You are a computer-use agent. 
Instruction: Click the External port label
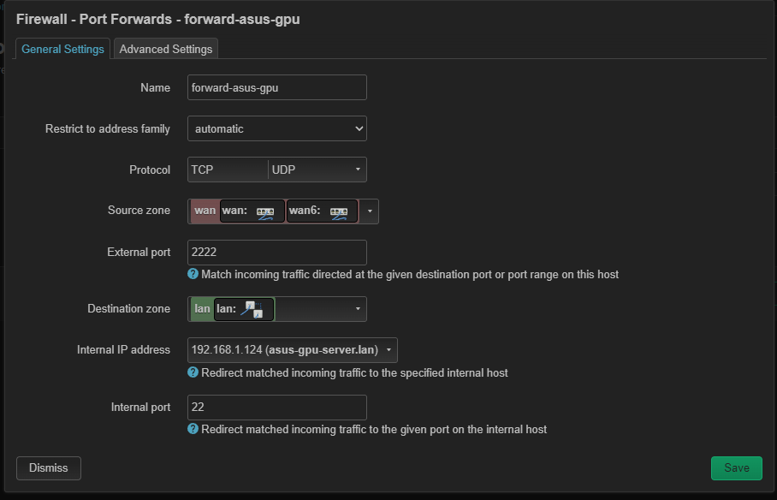(x=139, y=252)
